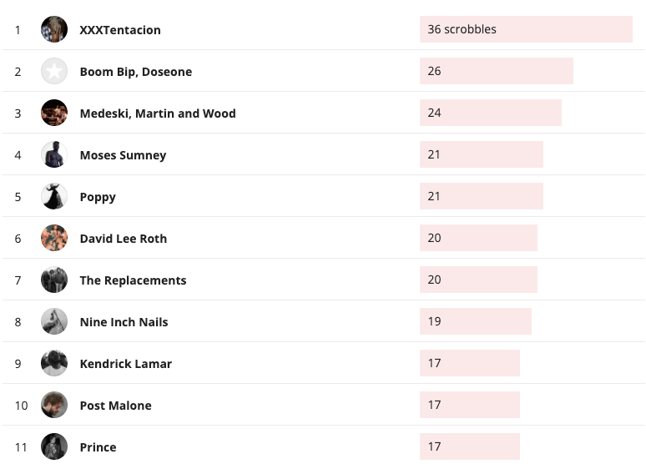Screen dimensions: 646x464
Task: Click the 19 scrobble bar for Nine Inch Nails
Action: [x=475, y=321]
